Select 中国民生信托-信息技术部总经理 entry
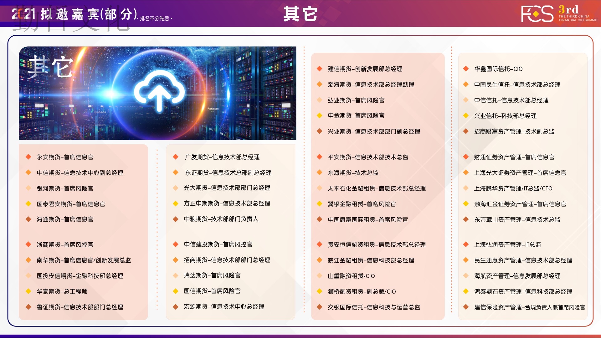The height and width of the screenshot is (338, 601). pyautogui.click(x=517, y=84)
